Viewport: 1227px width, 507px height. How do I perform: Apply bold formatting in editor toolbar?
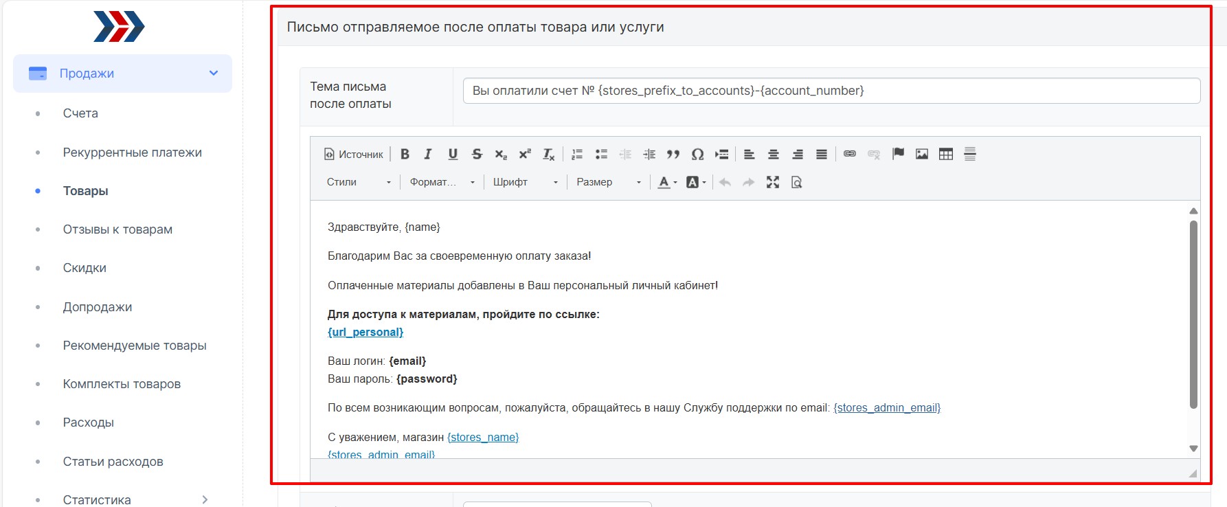405,154
